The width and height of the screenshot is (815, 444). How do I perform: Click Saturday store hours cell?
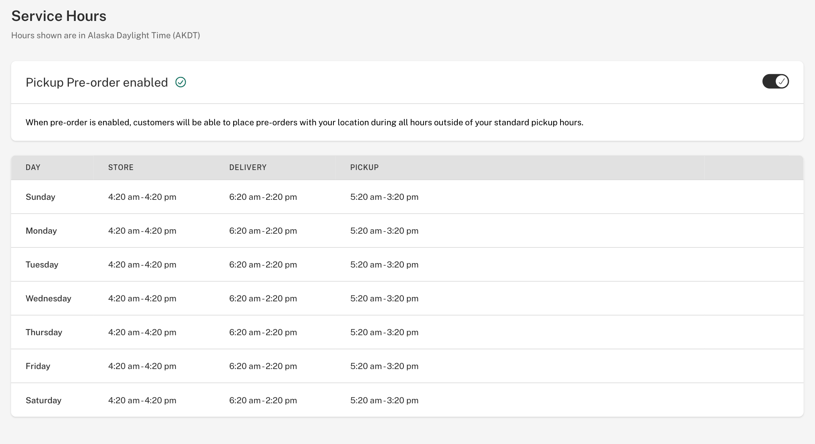pyautogui.click(x=142, y=400)
